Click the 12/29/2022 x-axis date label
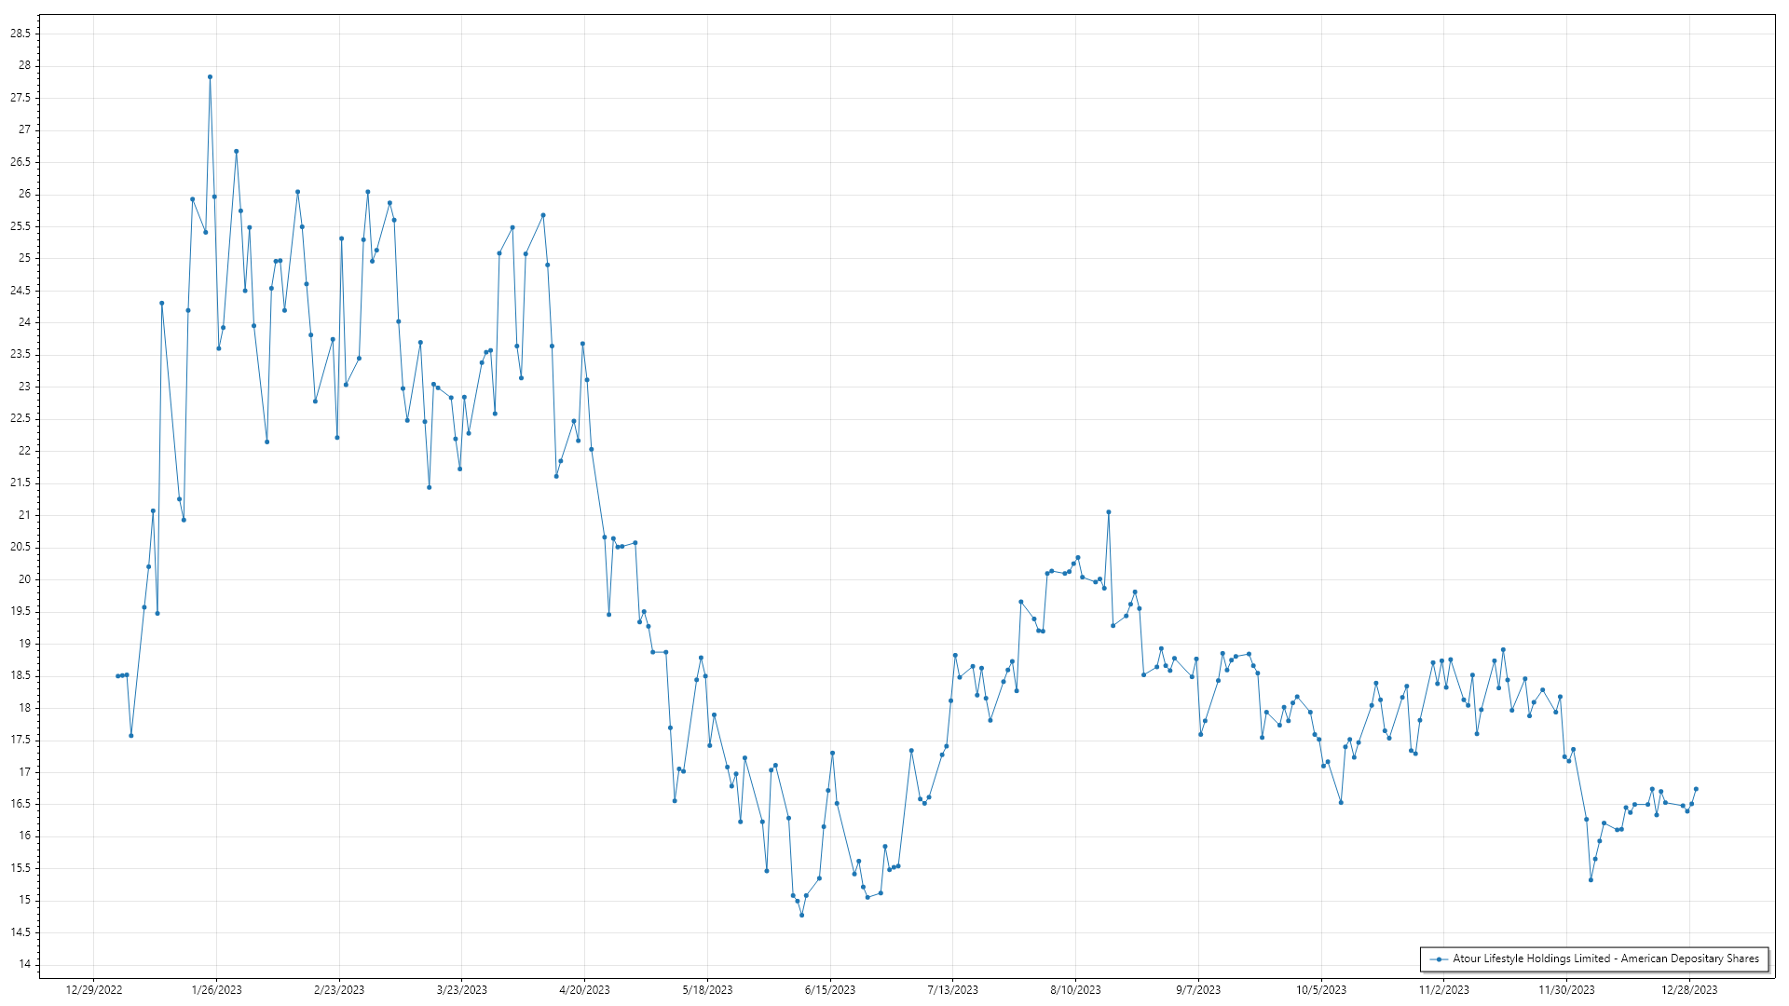 click(x=94, y=990)
